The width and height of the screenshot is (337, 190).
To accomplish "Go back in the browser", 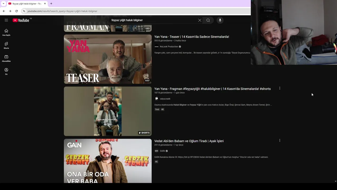I will click(4, 11).
